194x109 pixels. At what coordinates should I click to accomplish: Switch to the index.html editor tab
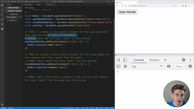coord(28,5)
